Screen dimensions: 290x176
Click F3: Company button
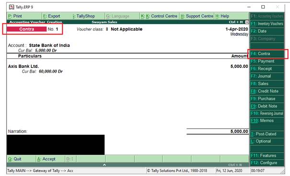pyautogui.click(x=267, y=39)
